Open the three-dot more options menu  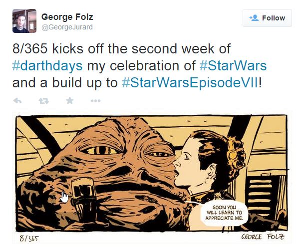[95, 101]
